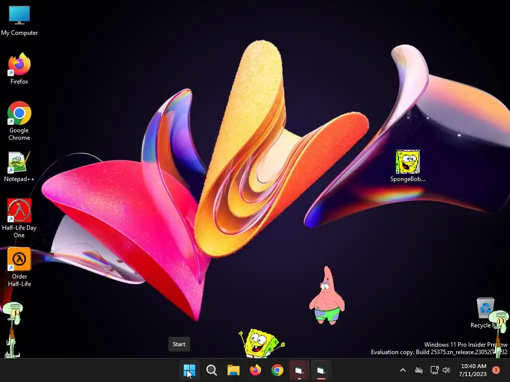Open File Explorer from the taskbar
Screen dimensions: 510x382
tap(233, 370)
